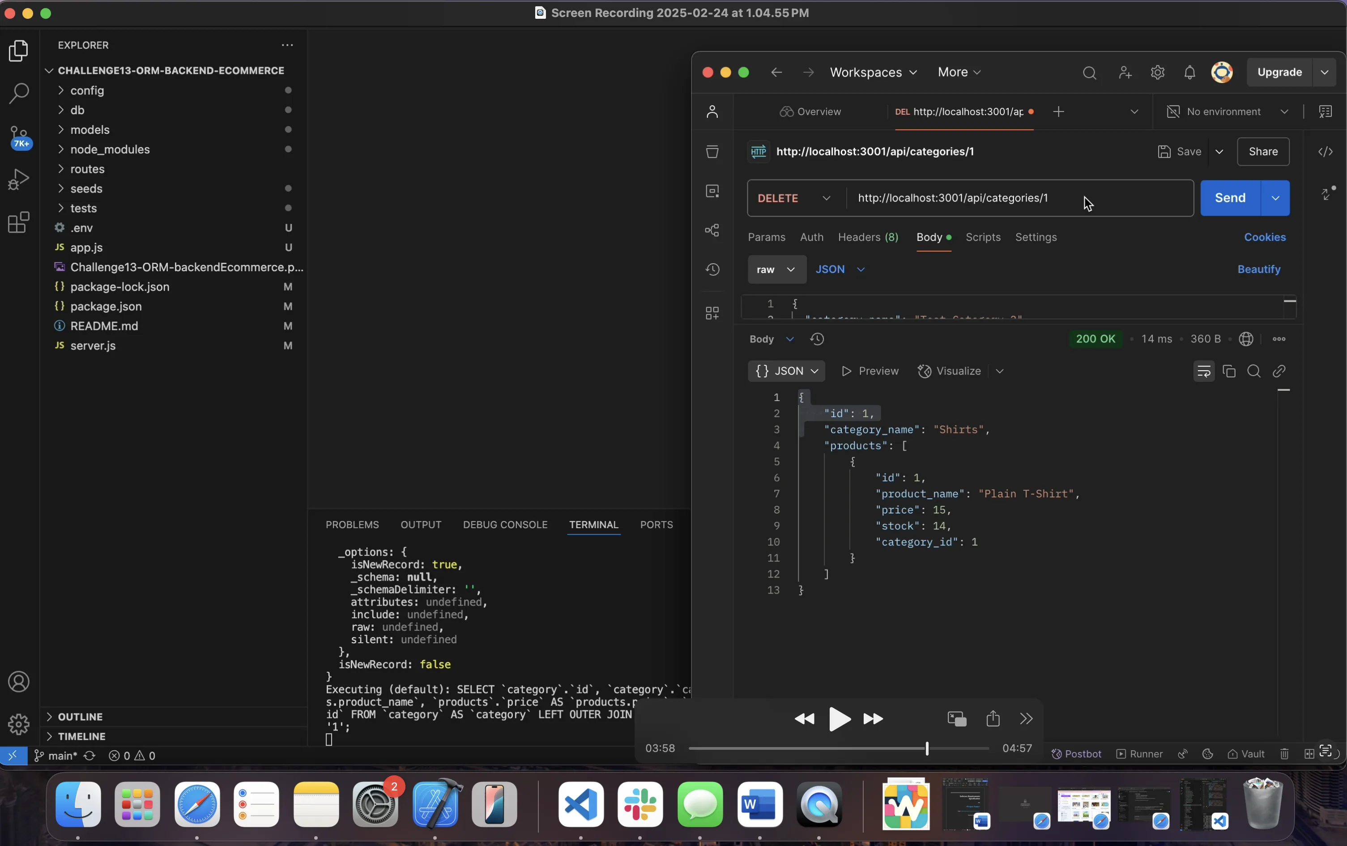
Task: Play the screen recording
Action: [x=839, y=719]
